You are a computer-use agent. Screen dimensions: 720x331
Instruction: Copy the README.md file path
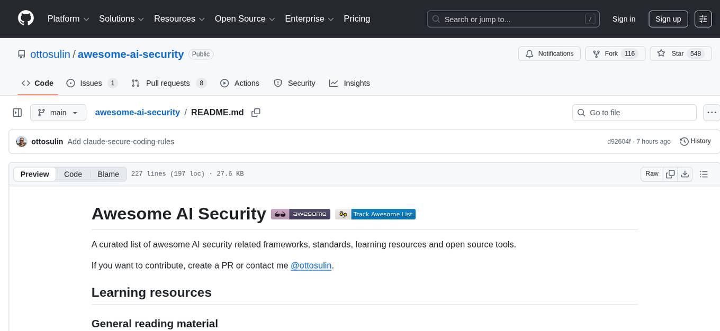click(256, 112)
